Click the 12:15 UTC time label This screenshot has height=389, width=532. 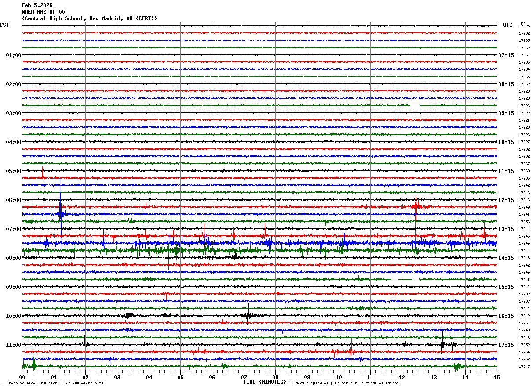pos(506,200)
